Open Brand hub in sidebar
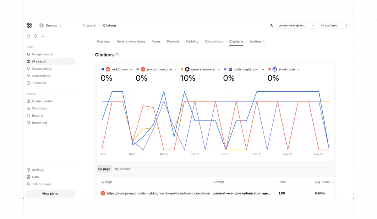Screen dimensions: 377x219 pos(50,123)
